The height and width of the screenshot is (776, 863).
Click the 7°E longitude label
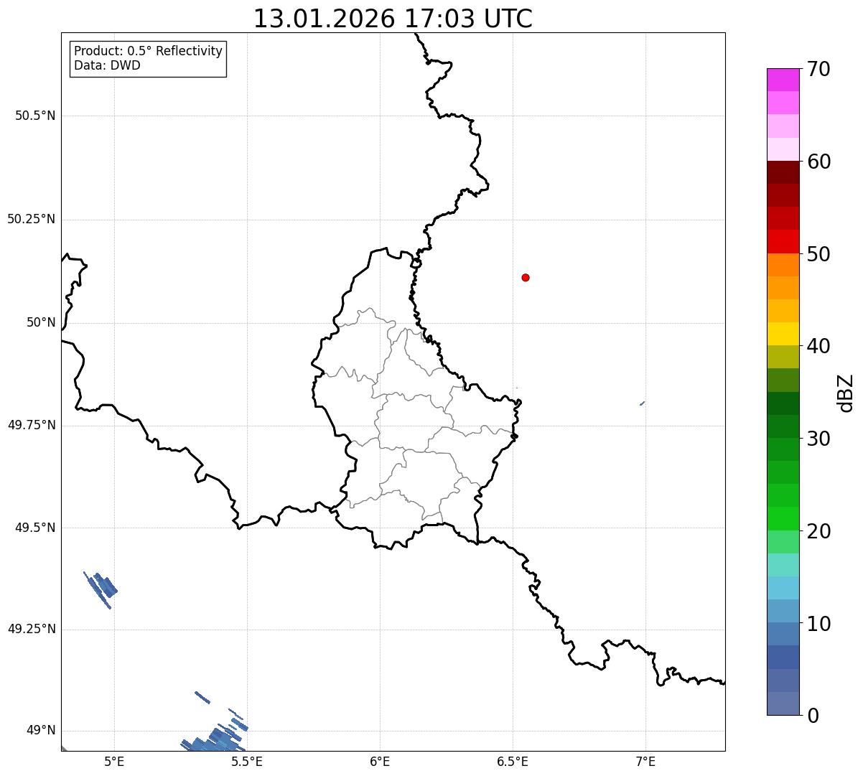click(x=645, y=761)
